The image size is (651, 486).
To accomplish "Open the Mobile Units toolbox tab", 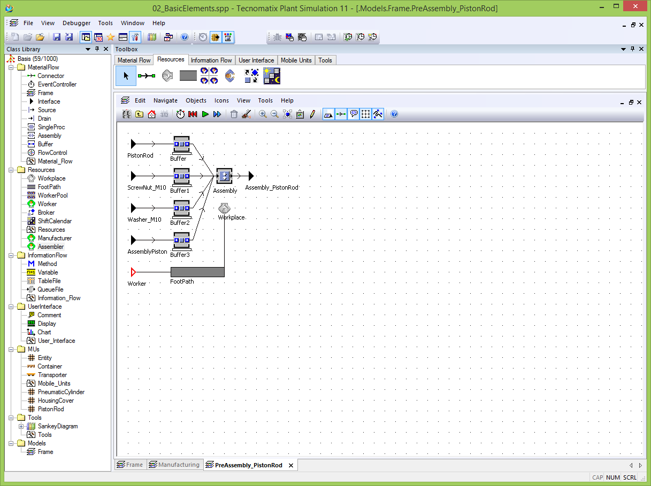I will tap(296, 60).
